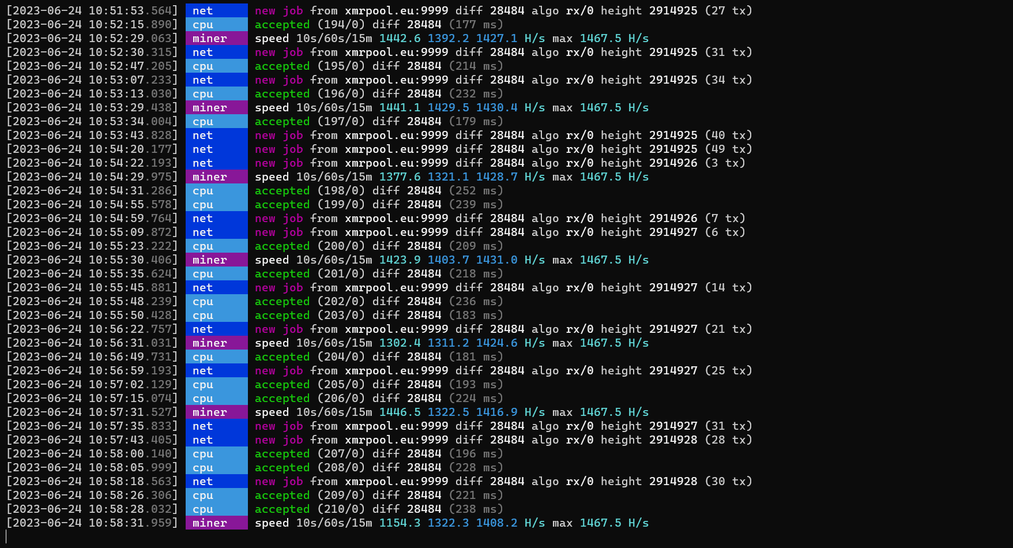Click the (252 ms) latency value

476,190
